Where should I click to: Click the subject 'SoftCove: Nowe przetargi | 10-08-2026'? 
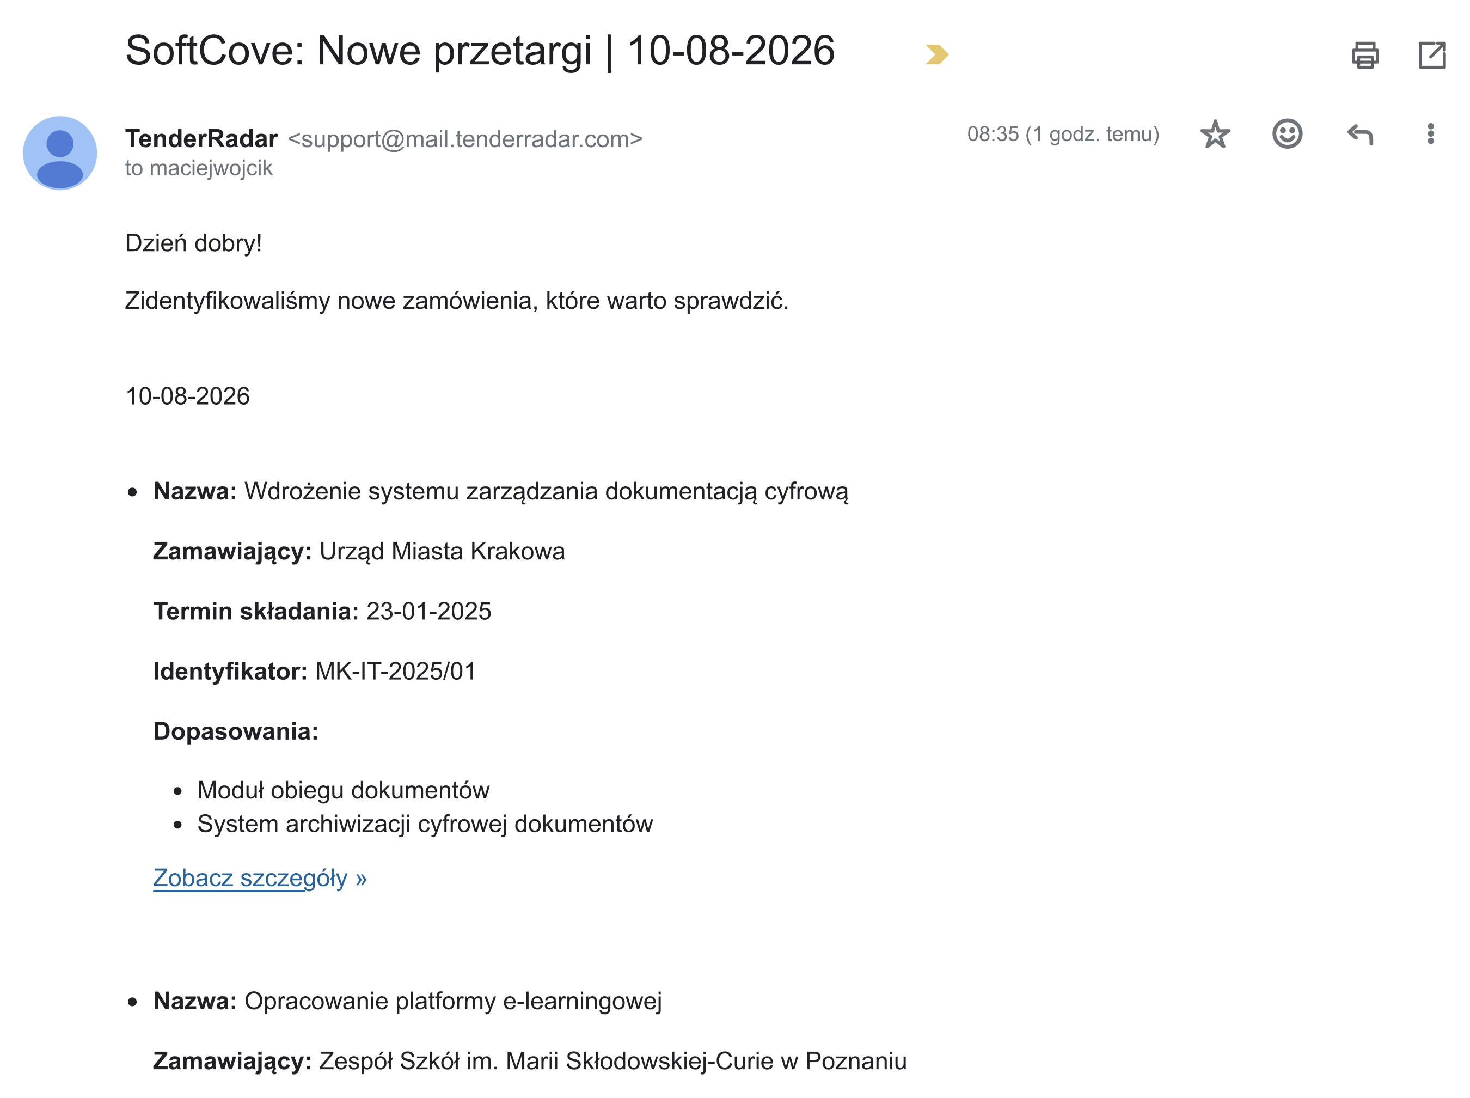click(x=480, y=51)
